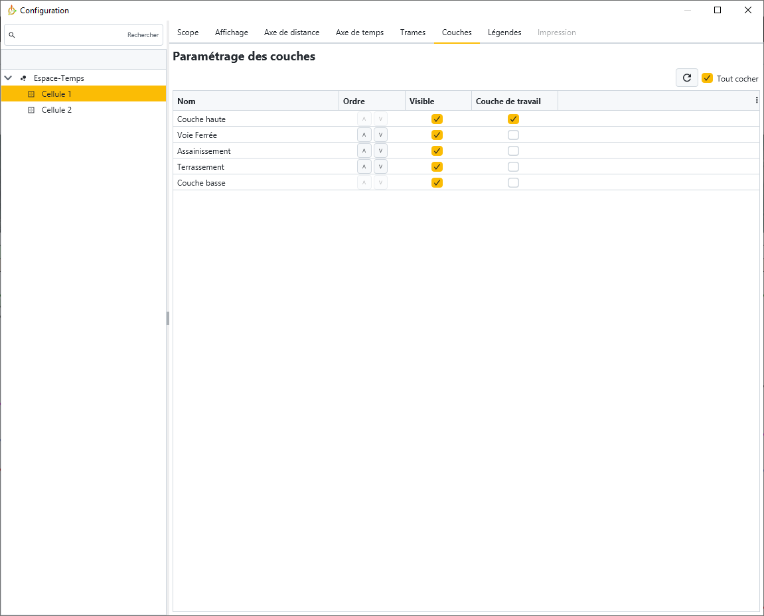Viewport: 764px width, 616px height.
Task: Move Voie Ferrée layer down
Action: (380, 135)
